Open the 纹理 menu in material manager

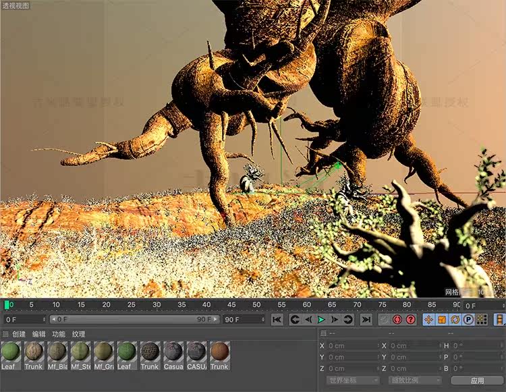pyautogui.click(x=79, y=334)
